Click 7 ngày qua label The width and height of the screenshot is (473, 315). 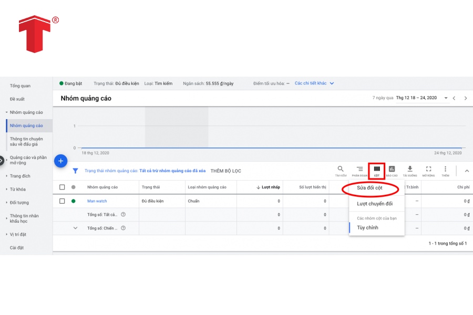click(x=383, y=98)
